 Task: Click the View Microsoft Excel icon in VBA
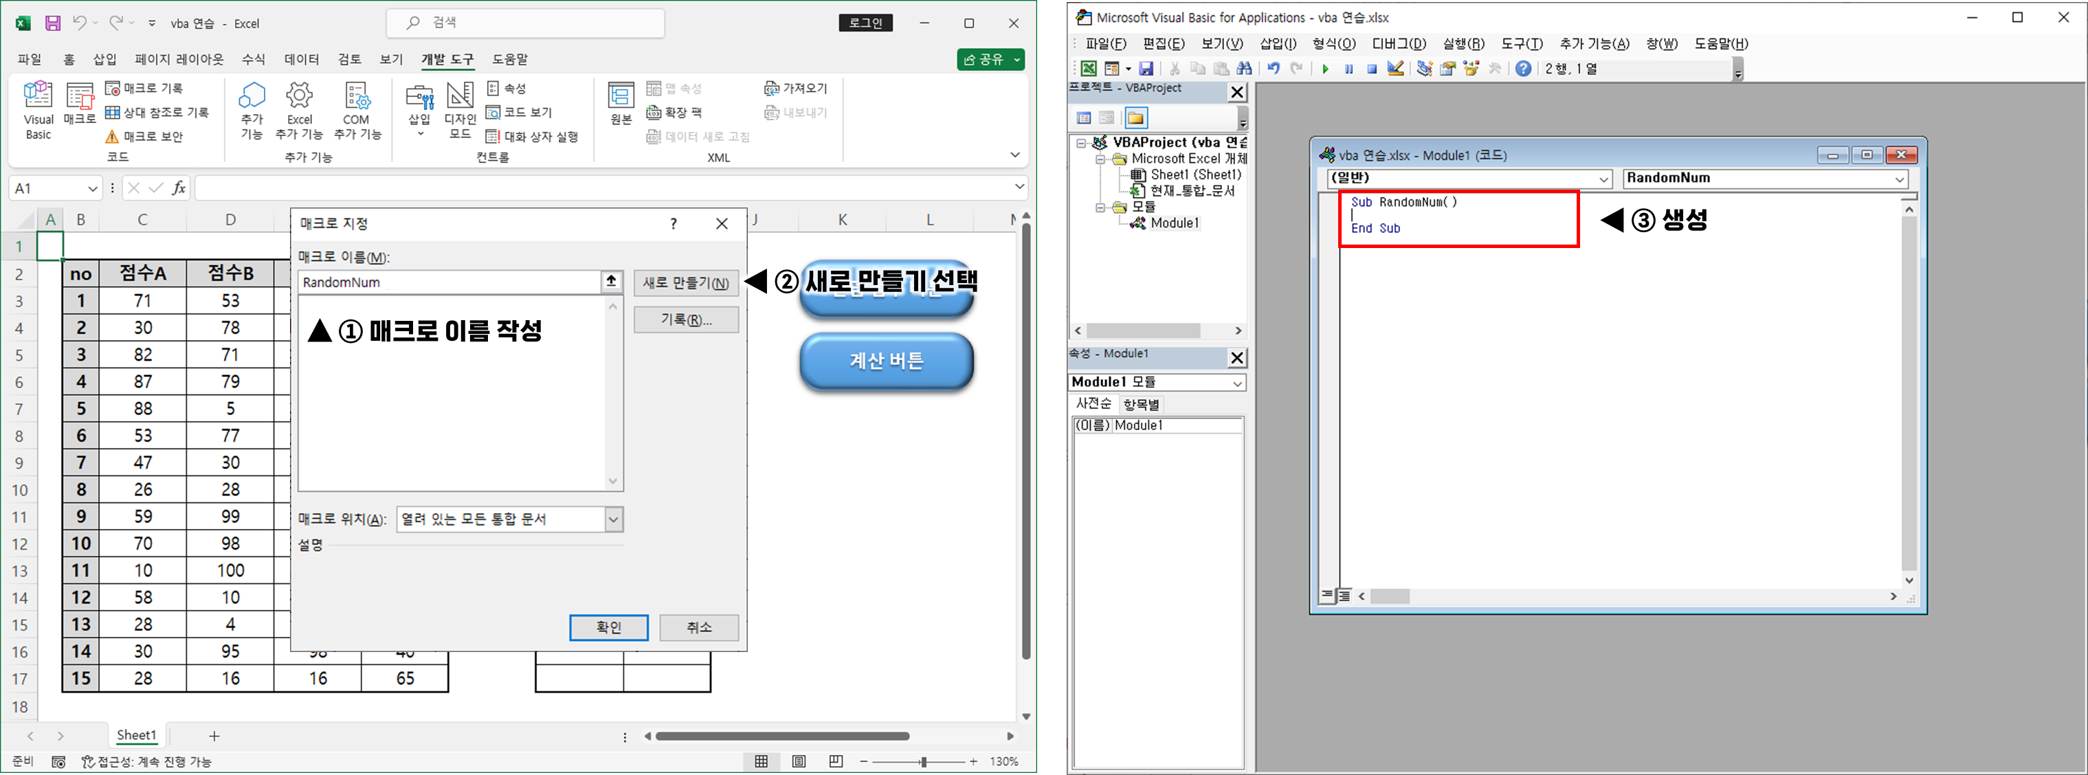coord(1089,69)
